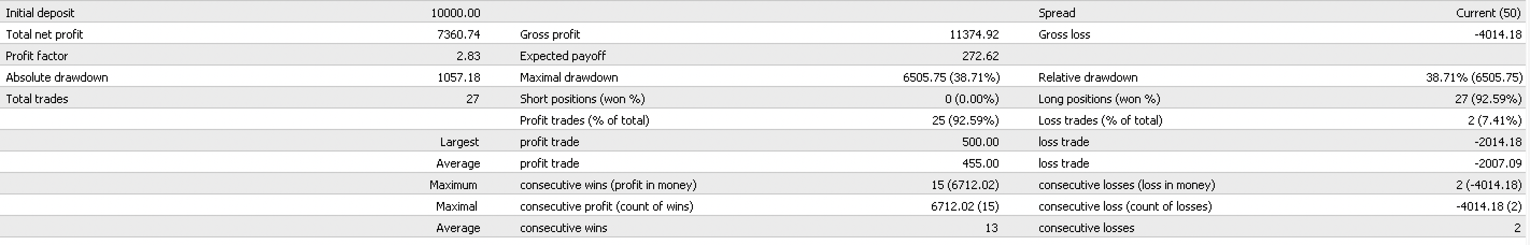Click the Expected payoff value 272.62
This screenshot has height=245, width=1530.
980,56
